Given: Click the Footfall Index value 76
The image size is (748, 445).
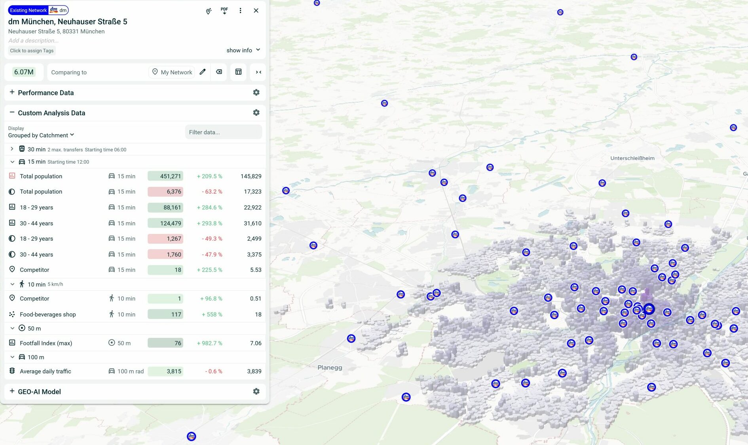Looking at the screenshot, I should coord(165,343).
